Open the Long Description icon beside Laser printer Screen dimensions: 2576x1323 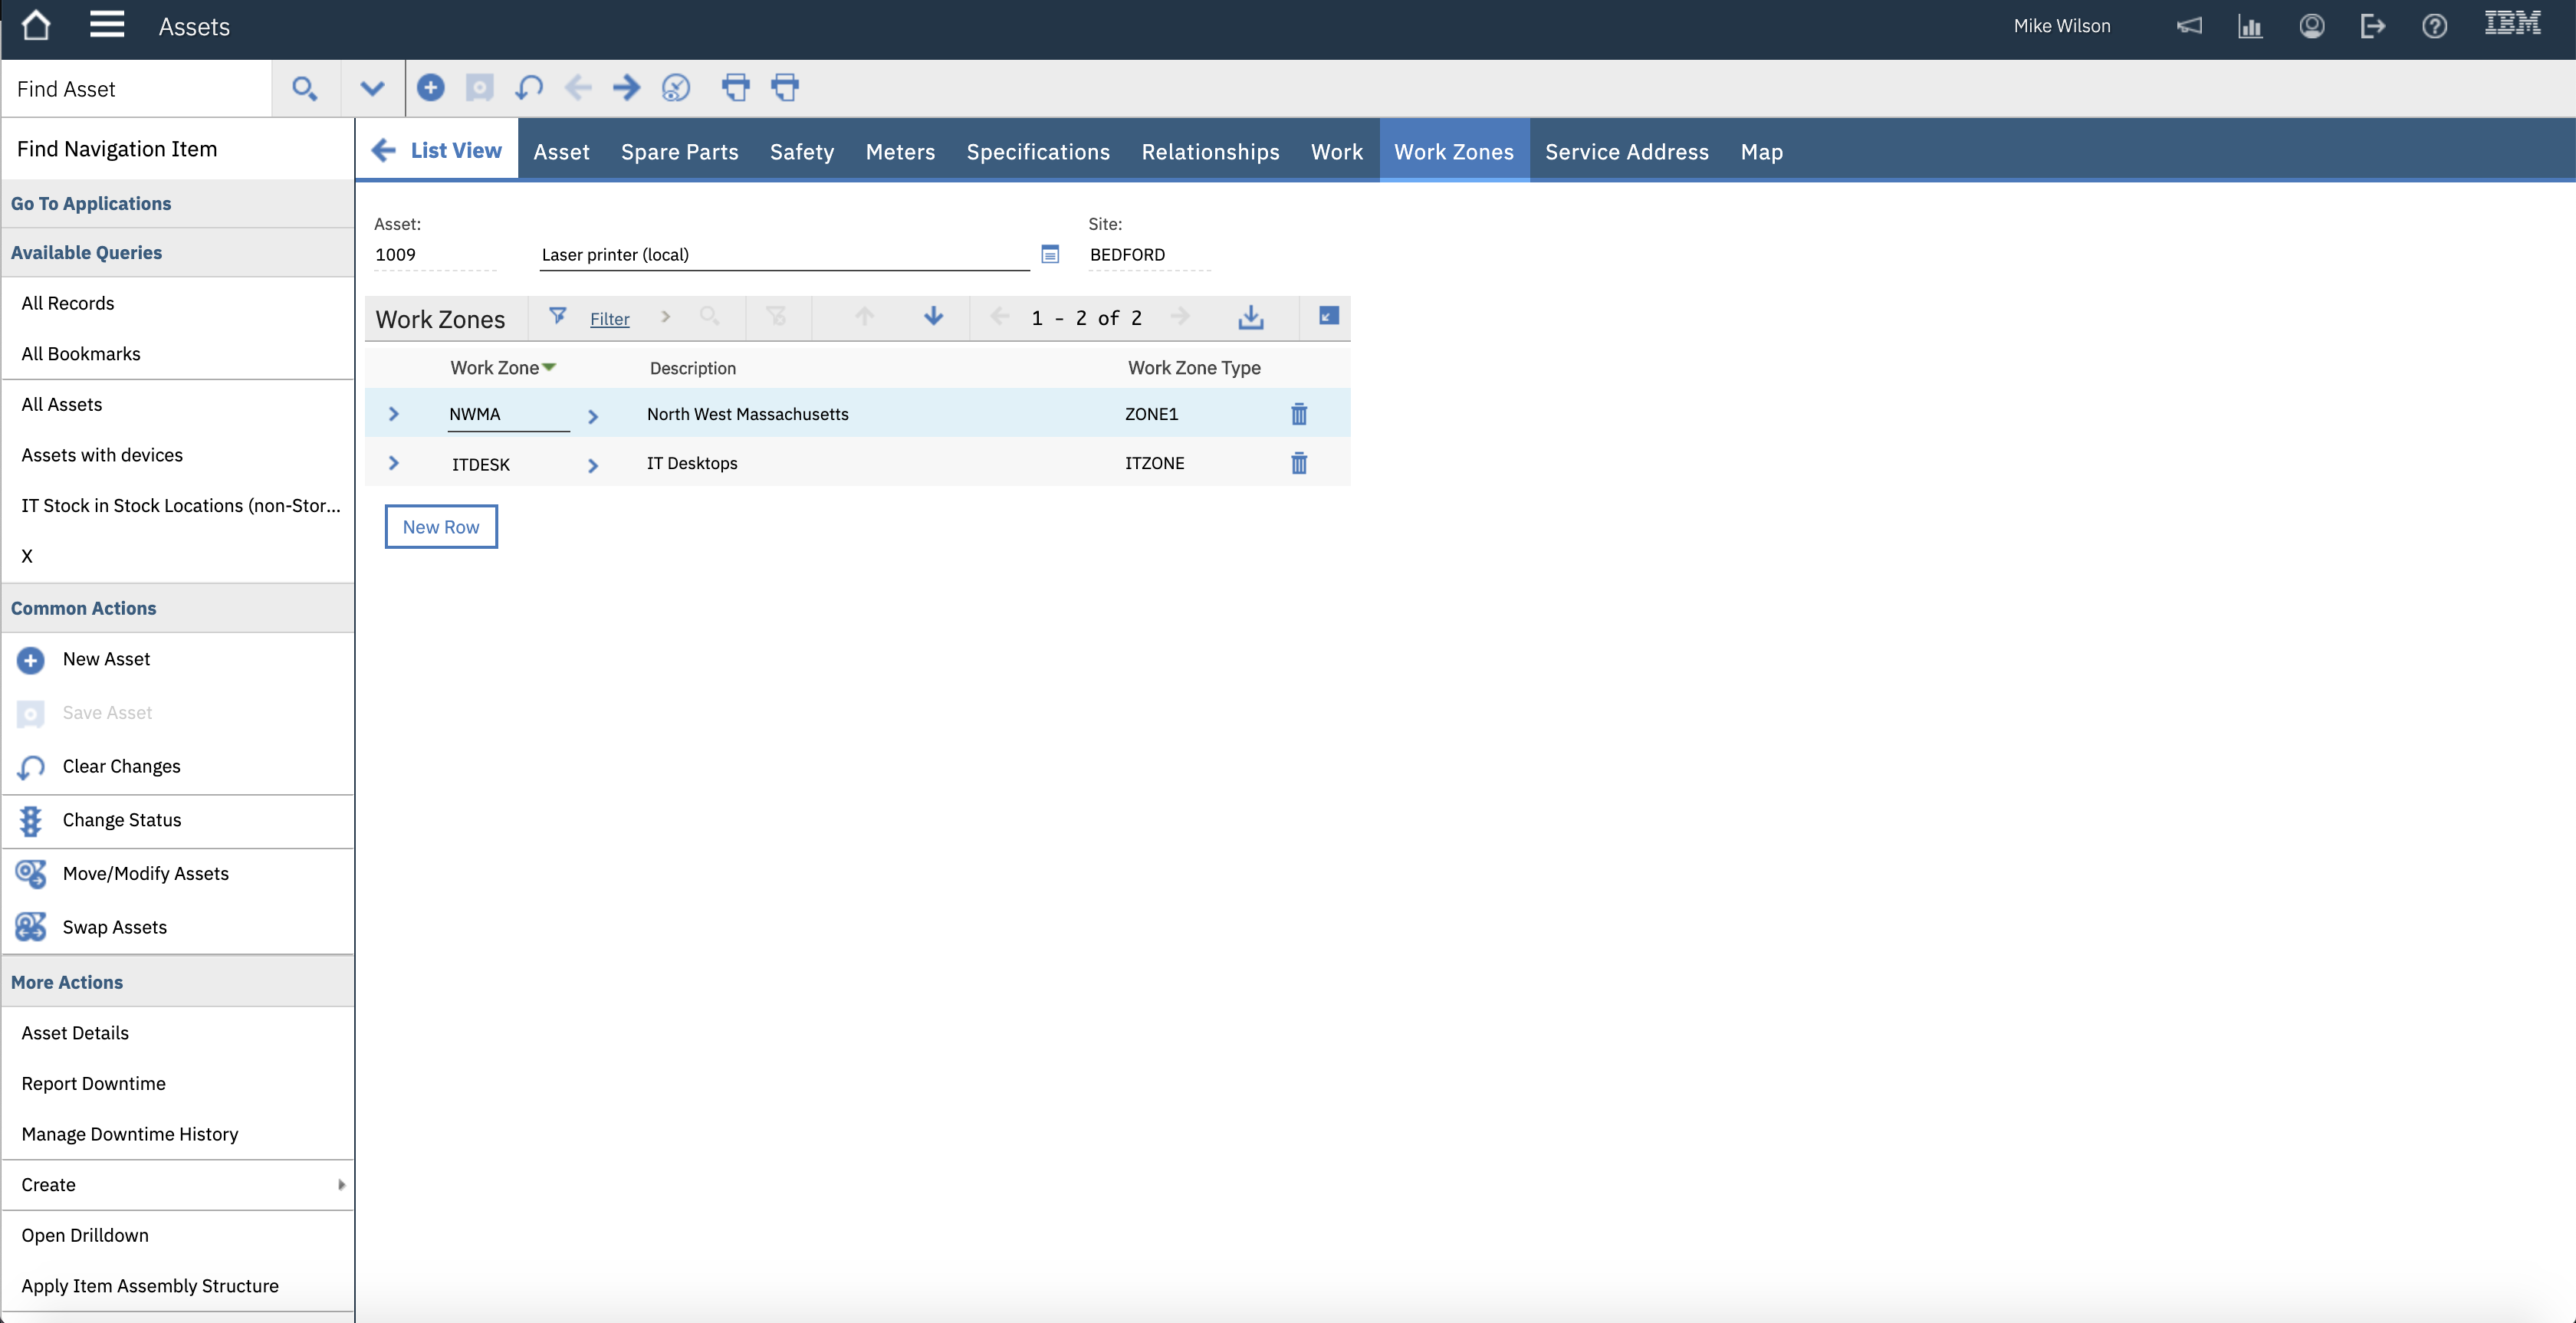pyautogui.click(x=1049, y=254)
